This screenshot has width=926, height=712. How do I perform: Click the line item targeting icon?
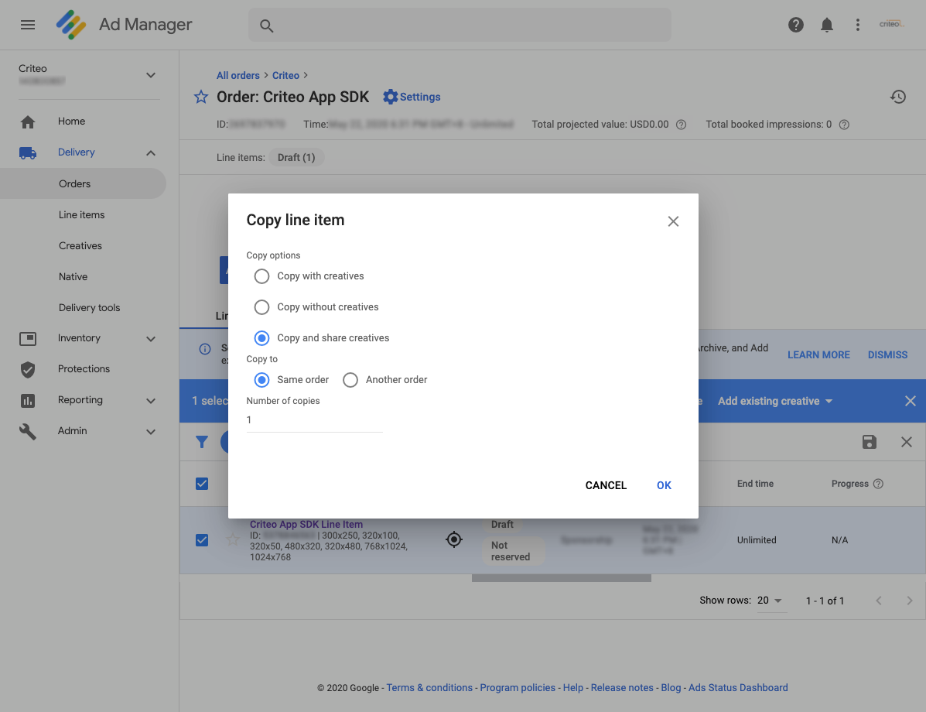coord(454,539)
